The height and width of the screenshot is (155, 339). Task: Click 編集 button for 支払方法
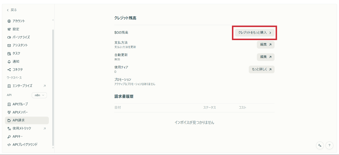tap(266, 45)
